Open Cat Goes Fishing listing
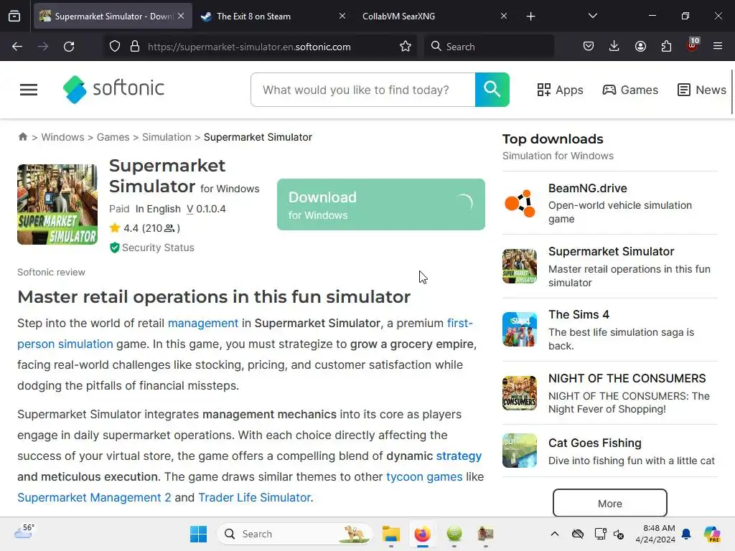The height and width of the screenshot is (551, 735). click(610, 451)
